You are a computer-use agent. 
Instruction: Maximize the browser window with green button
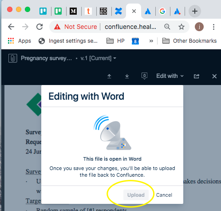pos(28,9)
